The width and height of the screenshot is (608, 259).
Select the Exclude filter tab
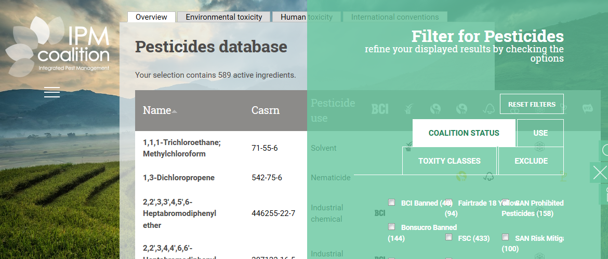[x=531, y=161]
